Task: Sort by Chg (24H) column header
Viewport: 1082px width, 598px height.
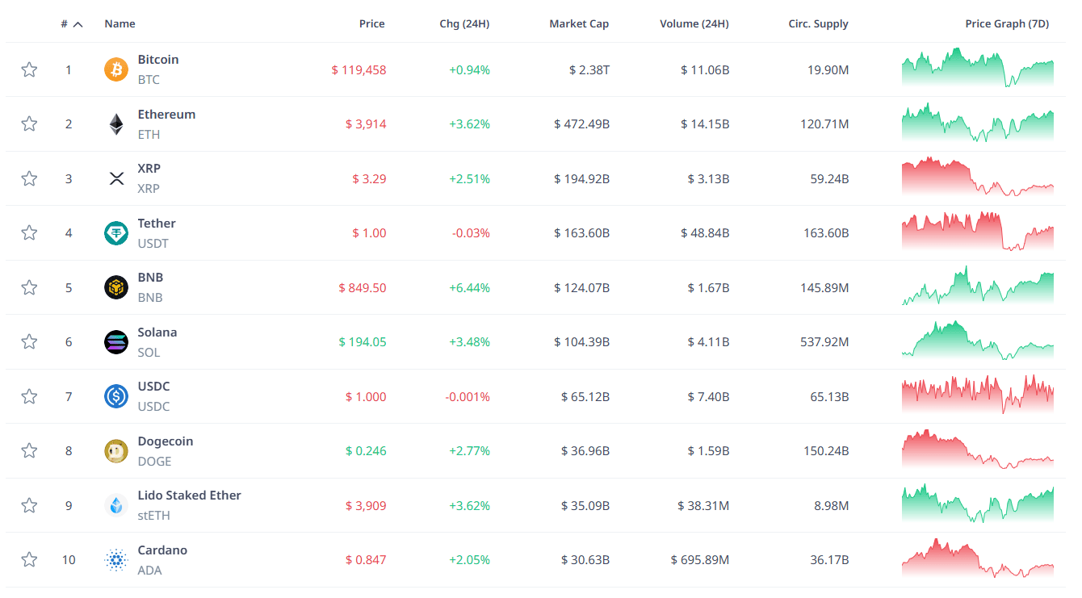Action: [464, 24]
